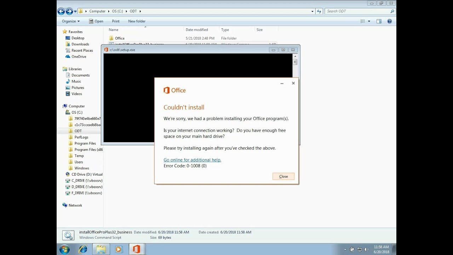Open Windows Media Player from taskbar
This screenshot has width=453, height=255.
[119, 249]
